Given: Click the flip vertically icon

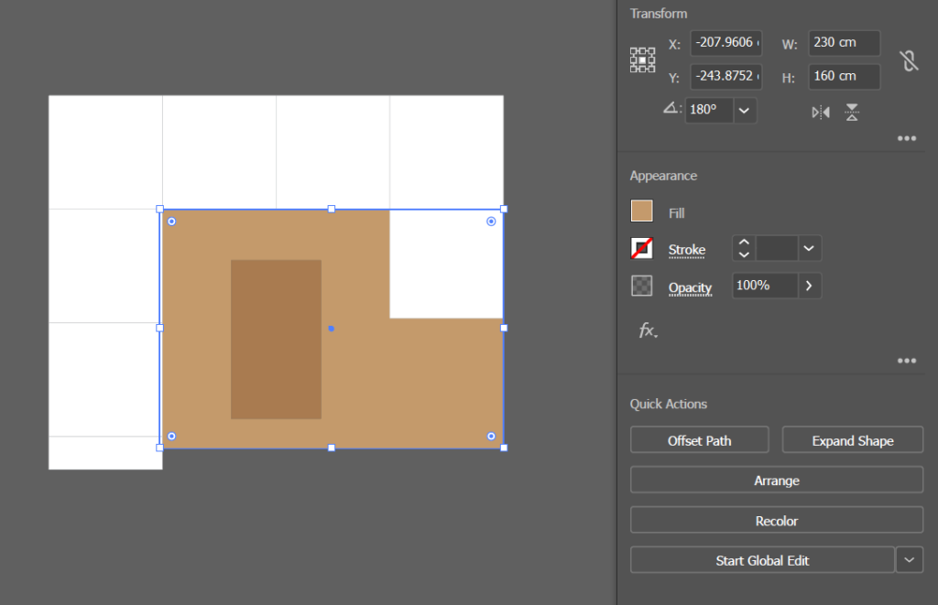Looking at the screenshot, I should [852, 112].
